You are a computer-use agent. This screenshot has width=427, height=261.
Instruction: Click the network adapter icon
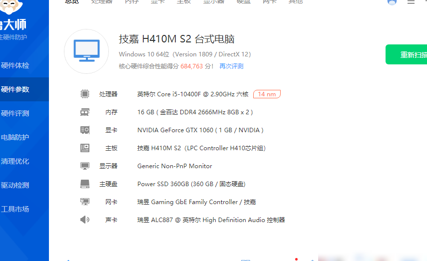(x=85, y=202)
